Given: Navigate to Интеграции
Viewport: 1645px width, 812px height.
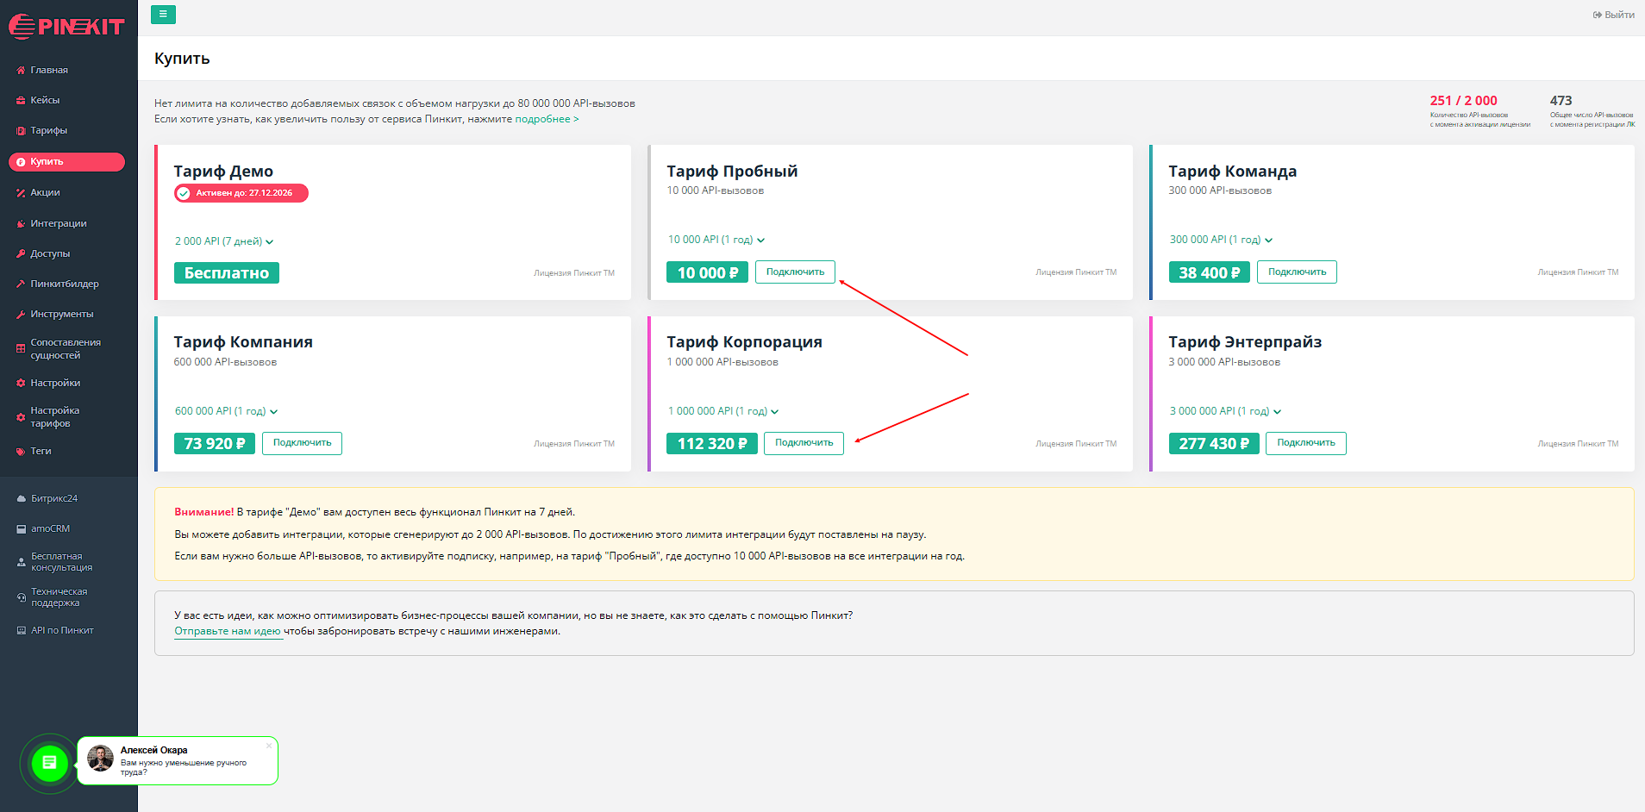Looking at the screenshot, I should 59,224.
